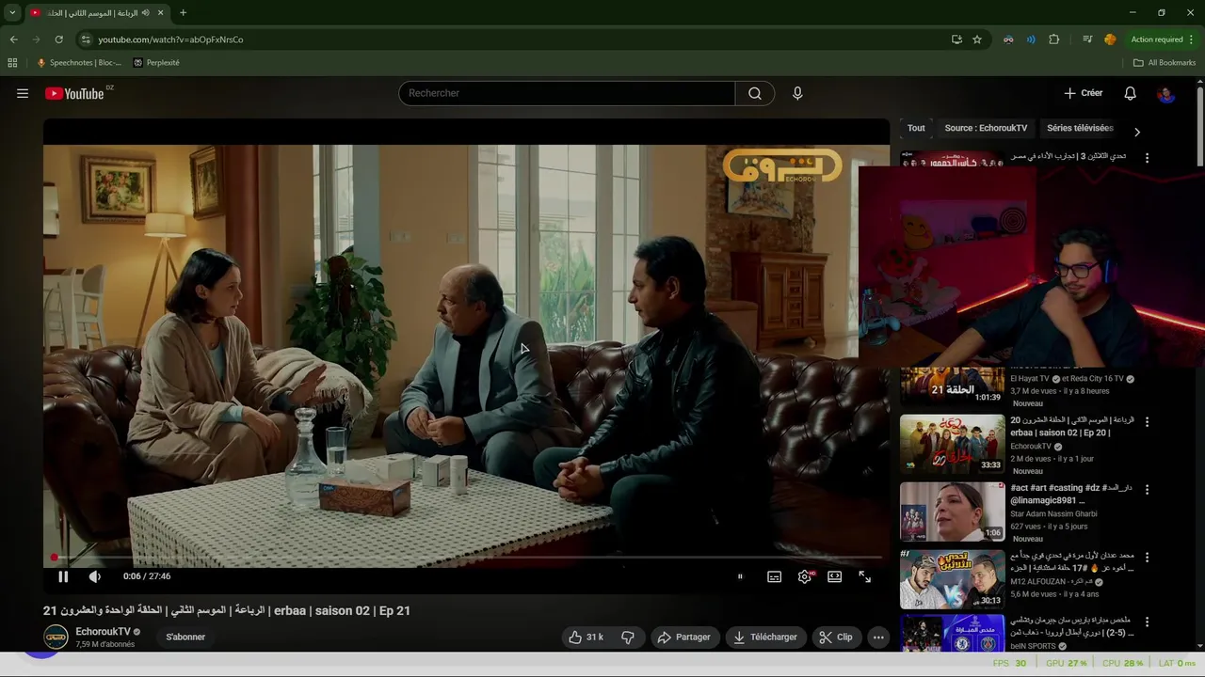Open the browser extensions puzzle icon
Screen dimensions: 1205x677
coord(1053,39)
